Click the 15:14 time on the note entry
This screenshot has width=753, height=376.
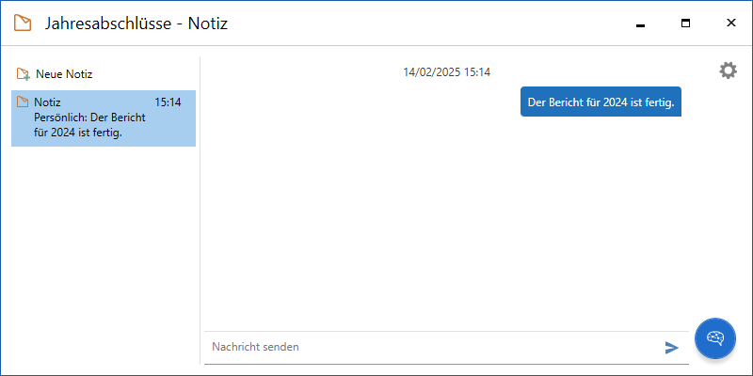(x=168, y=102)
